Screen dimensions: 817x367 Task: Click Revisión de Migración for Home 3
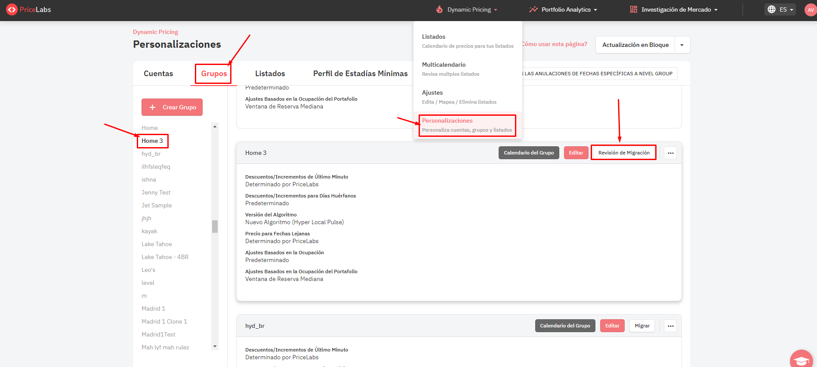pyautogui.click(x=624, y=153)
